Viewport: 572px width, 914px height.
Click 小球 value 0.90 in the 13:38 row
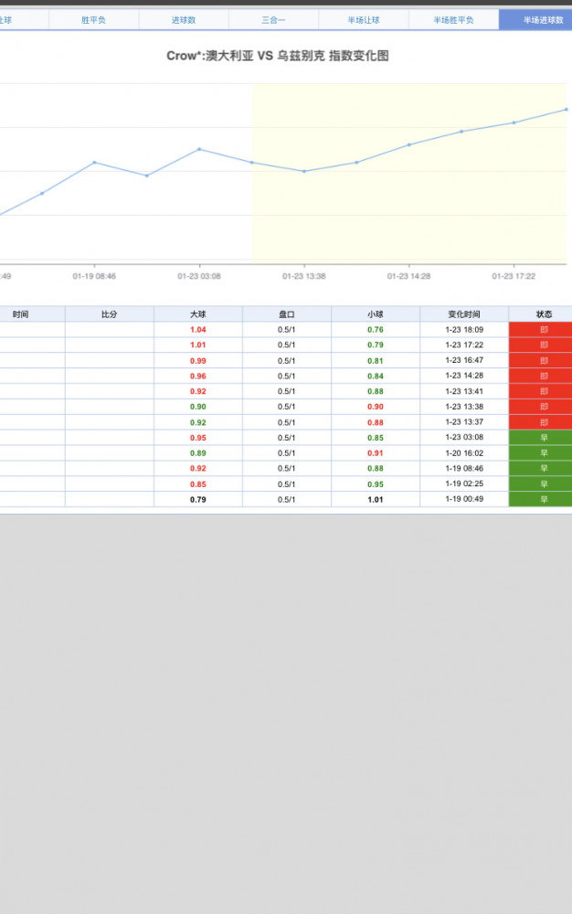(376, 407)
